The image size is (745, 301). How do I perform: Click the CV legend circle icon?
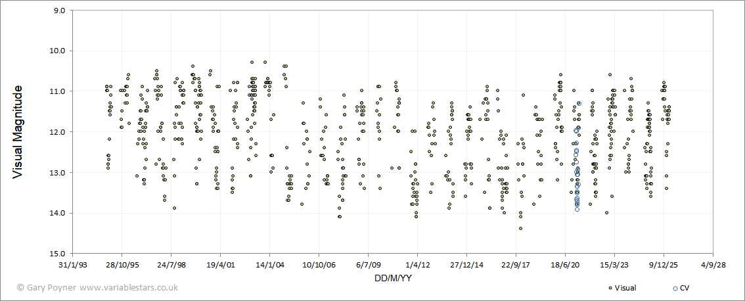point(676,288)
